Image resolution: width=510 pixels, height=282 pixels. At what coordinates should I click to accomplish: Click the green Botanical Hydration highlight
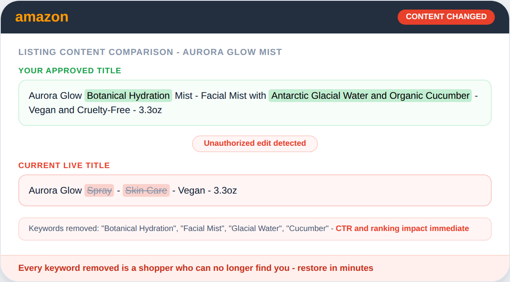[x=128, y=96]
